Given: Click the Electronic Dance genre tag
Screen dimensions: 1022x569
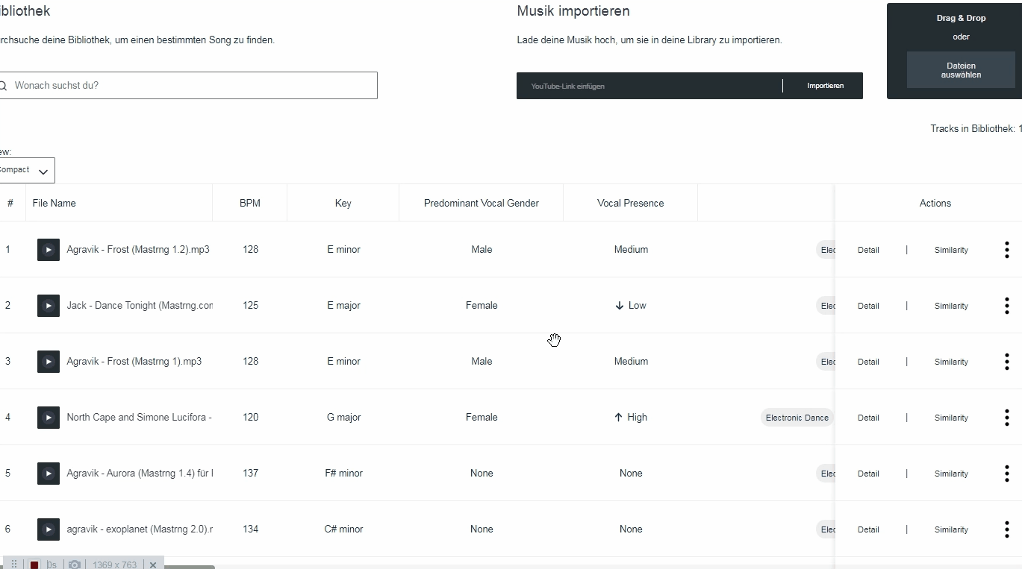Looking at the screenshot, I should [796, 418].
